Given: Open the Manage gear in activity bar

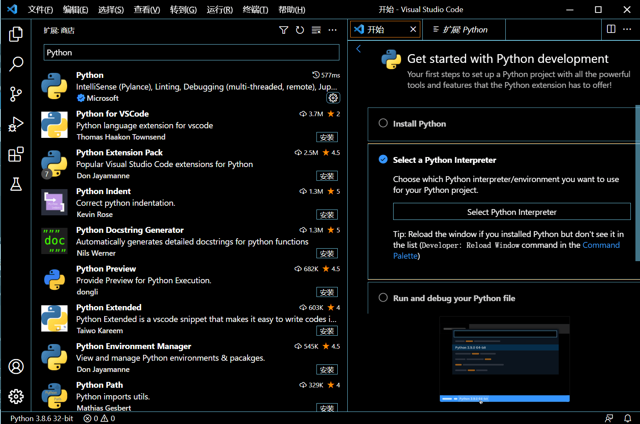Looking at the screenshot, I should click(x=16, y=397).
